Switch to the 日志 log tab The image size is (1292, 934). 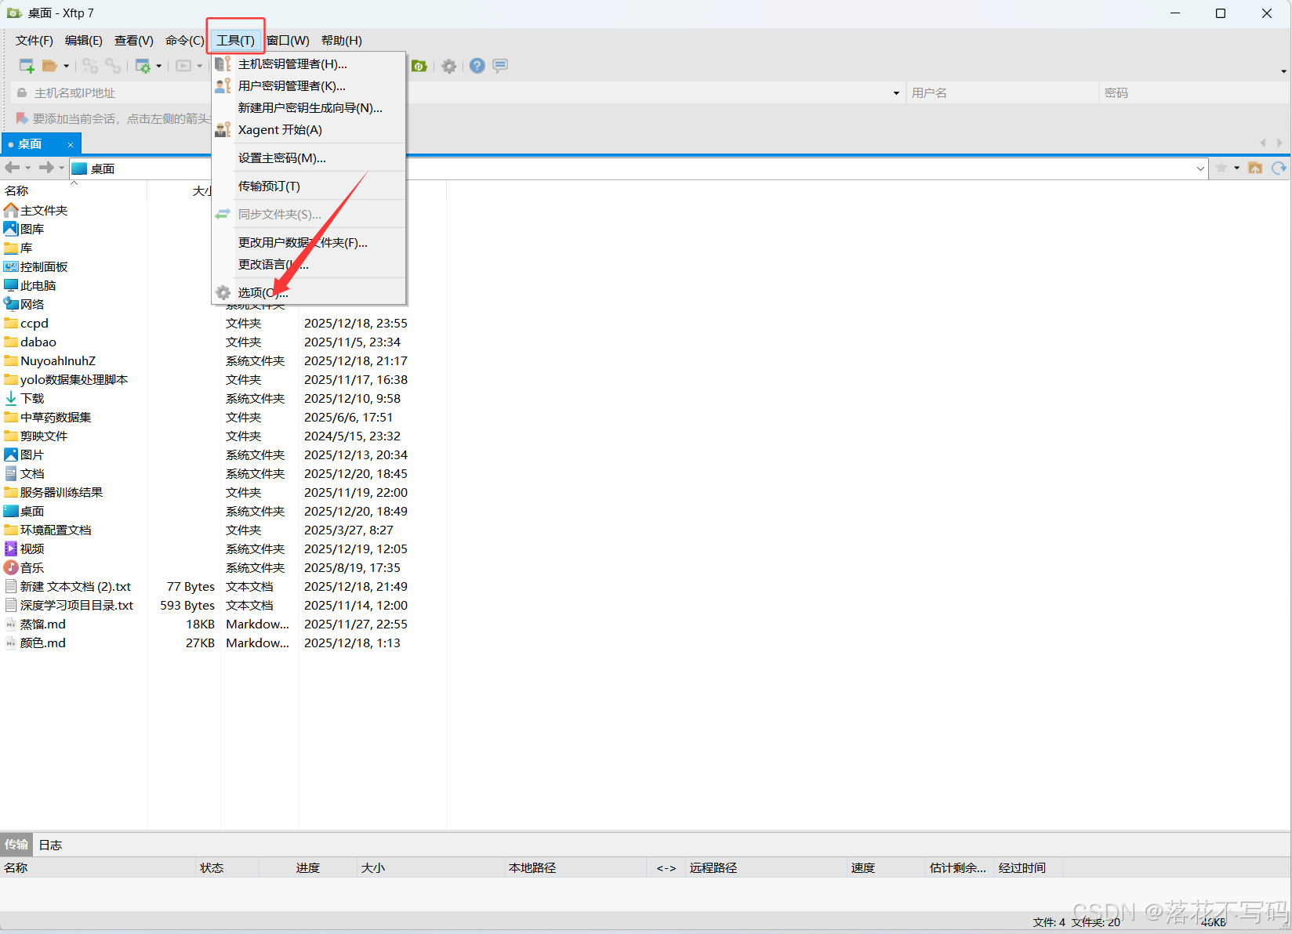pyautogui.click(x=50, y=845)
